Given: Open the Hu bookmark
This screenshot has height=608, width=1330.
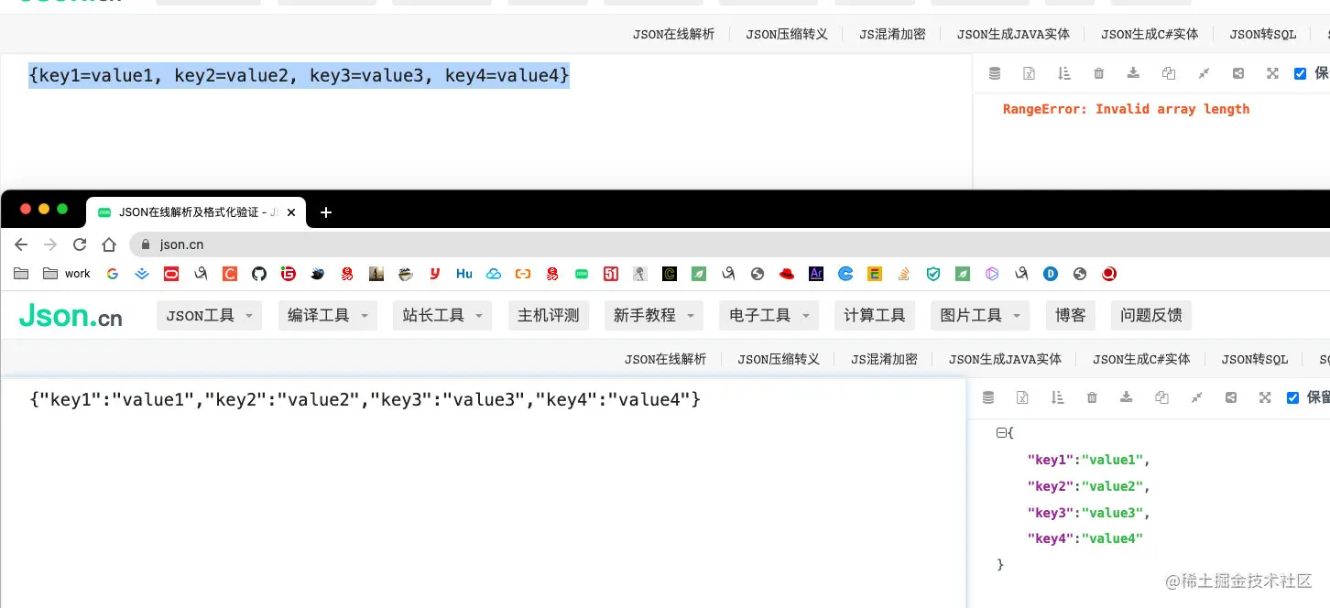Looking at the screenshot, I should point(464,273).
